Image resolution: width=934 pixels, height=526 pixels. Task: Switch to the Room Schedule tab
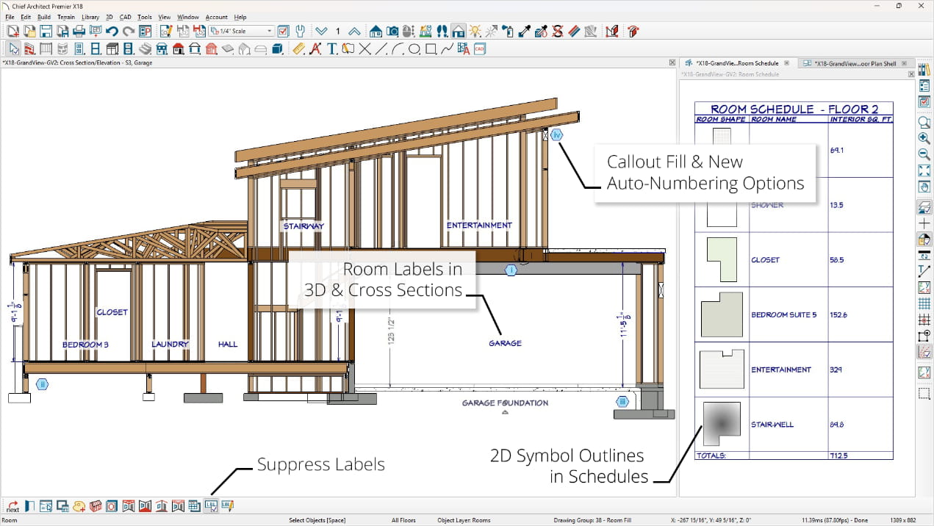point(736,63)
